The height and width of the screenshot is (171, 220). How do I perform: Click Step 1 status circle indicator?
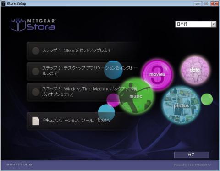(36, 50)
